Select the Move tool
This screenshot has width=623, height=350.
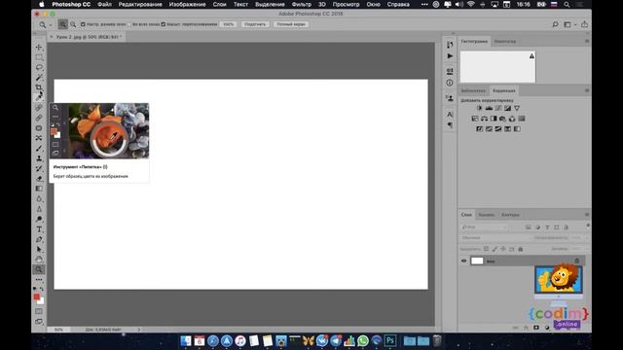point(39,48)
